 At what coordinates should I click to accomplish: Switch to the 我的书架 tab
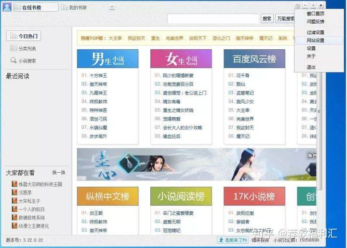click(74, 8)
